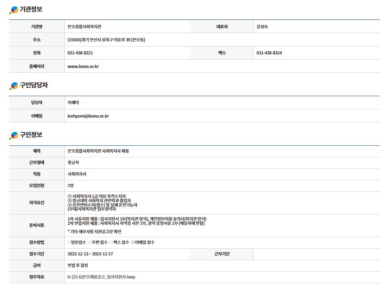This screenshot has height=284, width=382.
Task: Click the 기관정보 section heading icon
Action: (14, 10)
